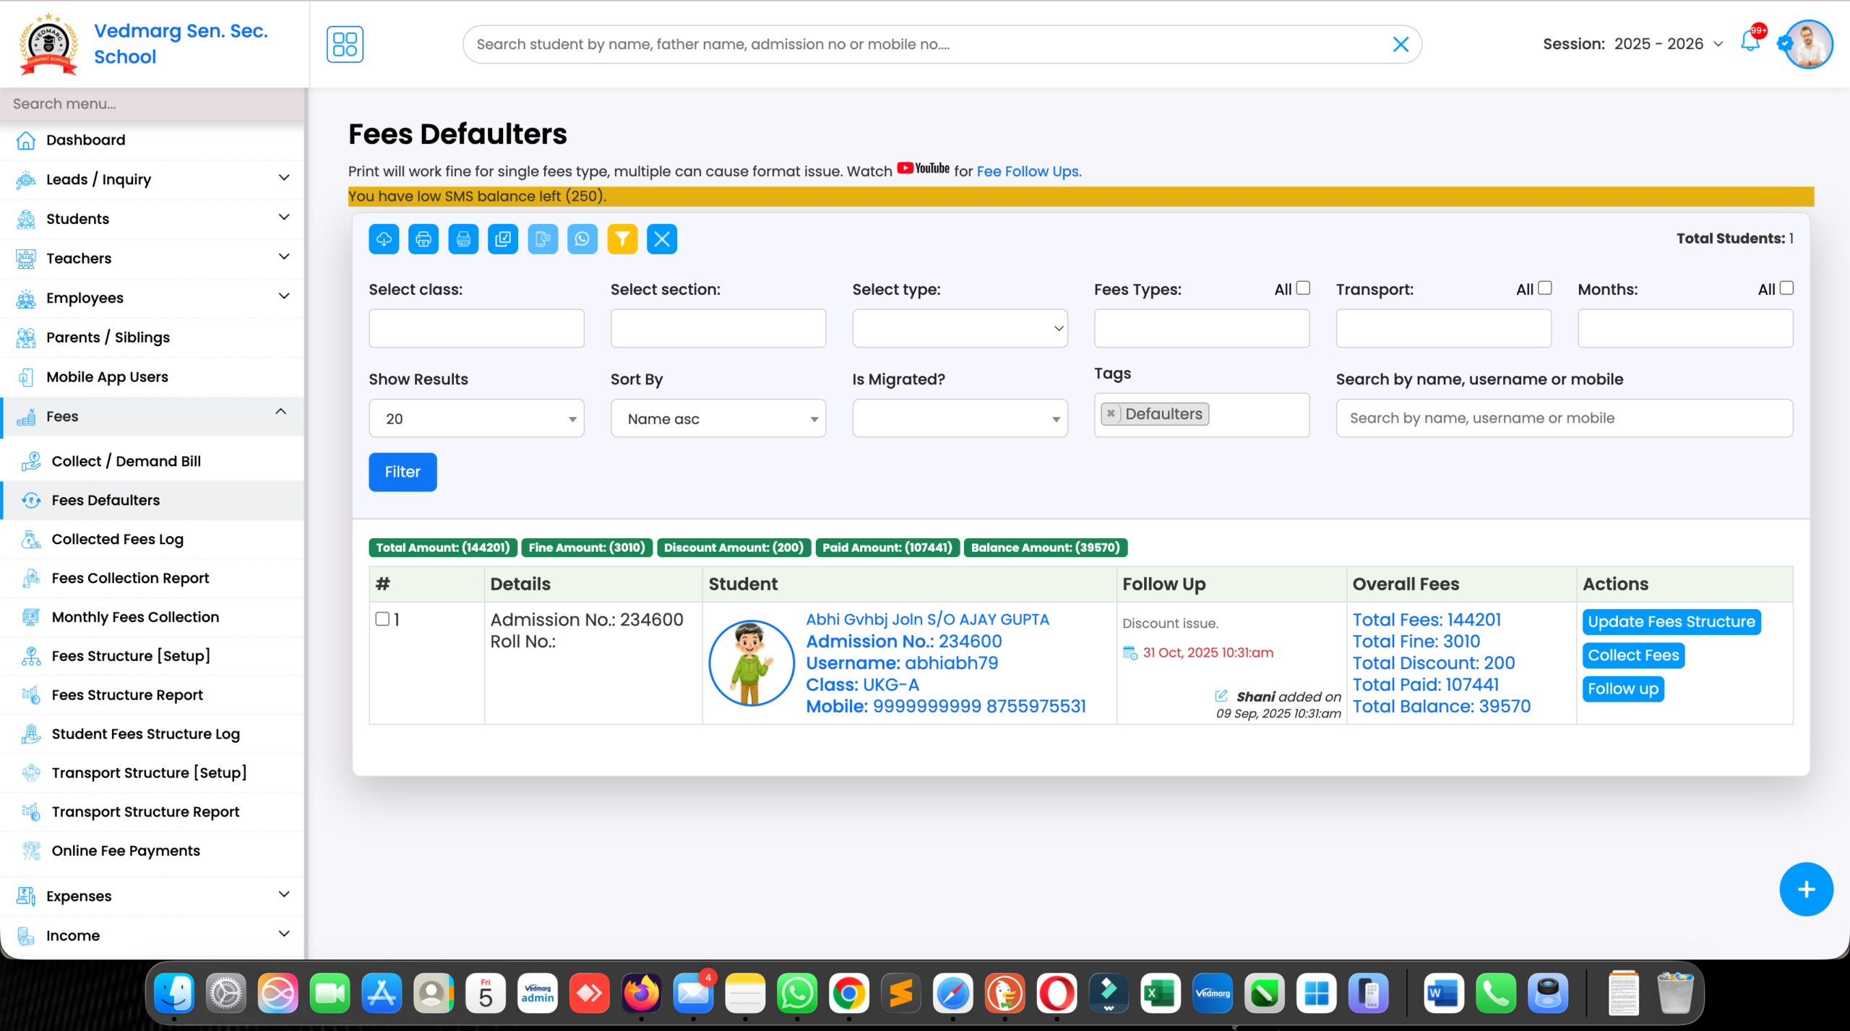Open the apps grid icon beside search
1850x1031 pixels.
345,44
